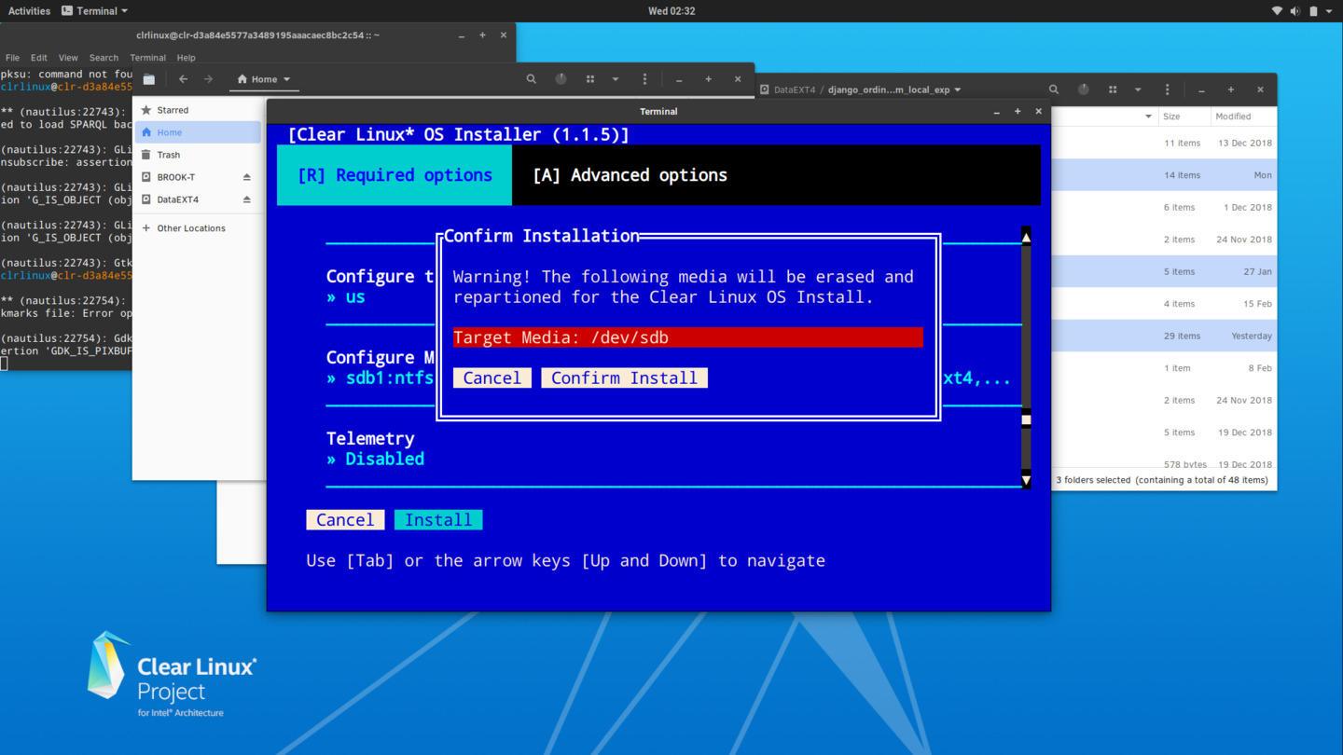Click search icon in Home file manager
Viewport: 1343px width, 755px height.
pyautogui.click(x=532, y=79)
